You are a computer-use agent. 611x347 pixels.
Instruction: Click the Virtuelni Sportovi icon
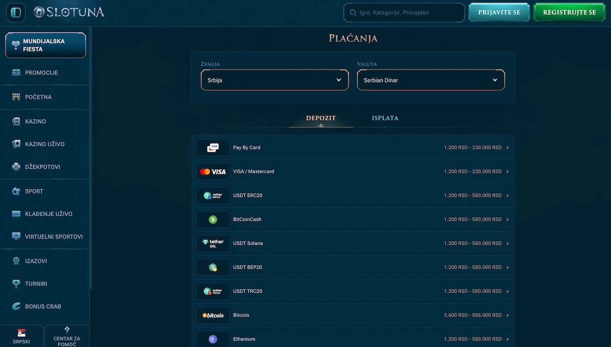(16, 236)
